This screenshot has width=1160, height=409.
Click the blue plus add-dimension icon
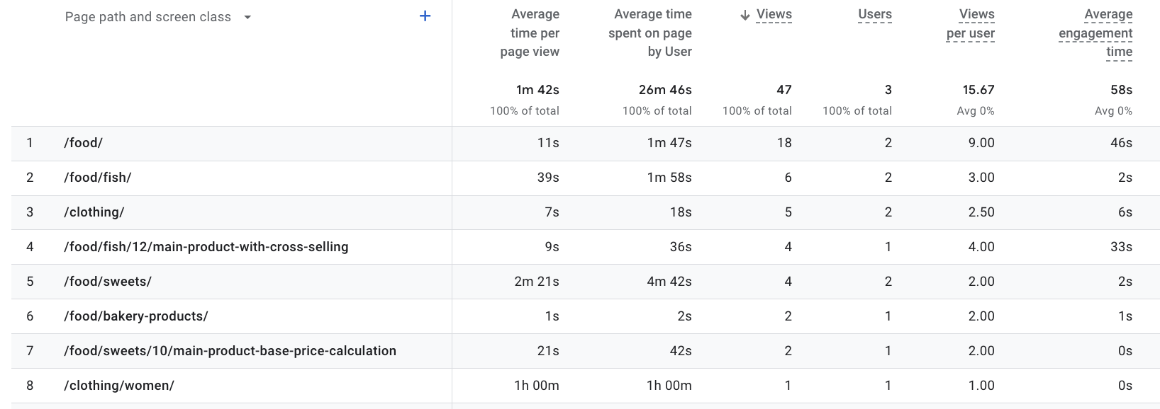coord(425,16)
